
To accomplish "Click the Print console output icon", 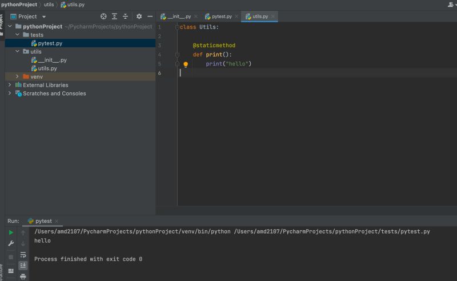I will pos(23,276).
